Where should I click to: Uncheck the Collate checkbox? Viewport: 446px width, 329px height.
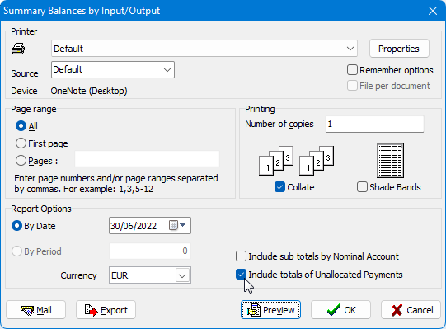pyautogui.click(x=279, y=187)
